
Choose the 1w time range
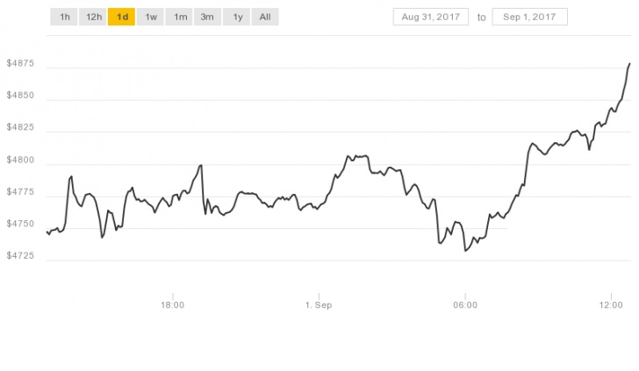pos(150,18)
